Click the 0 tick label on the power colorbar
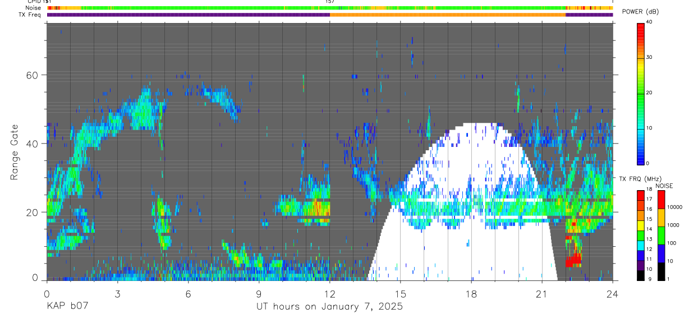Image resolution: width=689 pixels, height=318 pixels. pyautogui.click(x=647, y=163)
